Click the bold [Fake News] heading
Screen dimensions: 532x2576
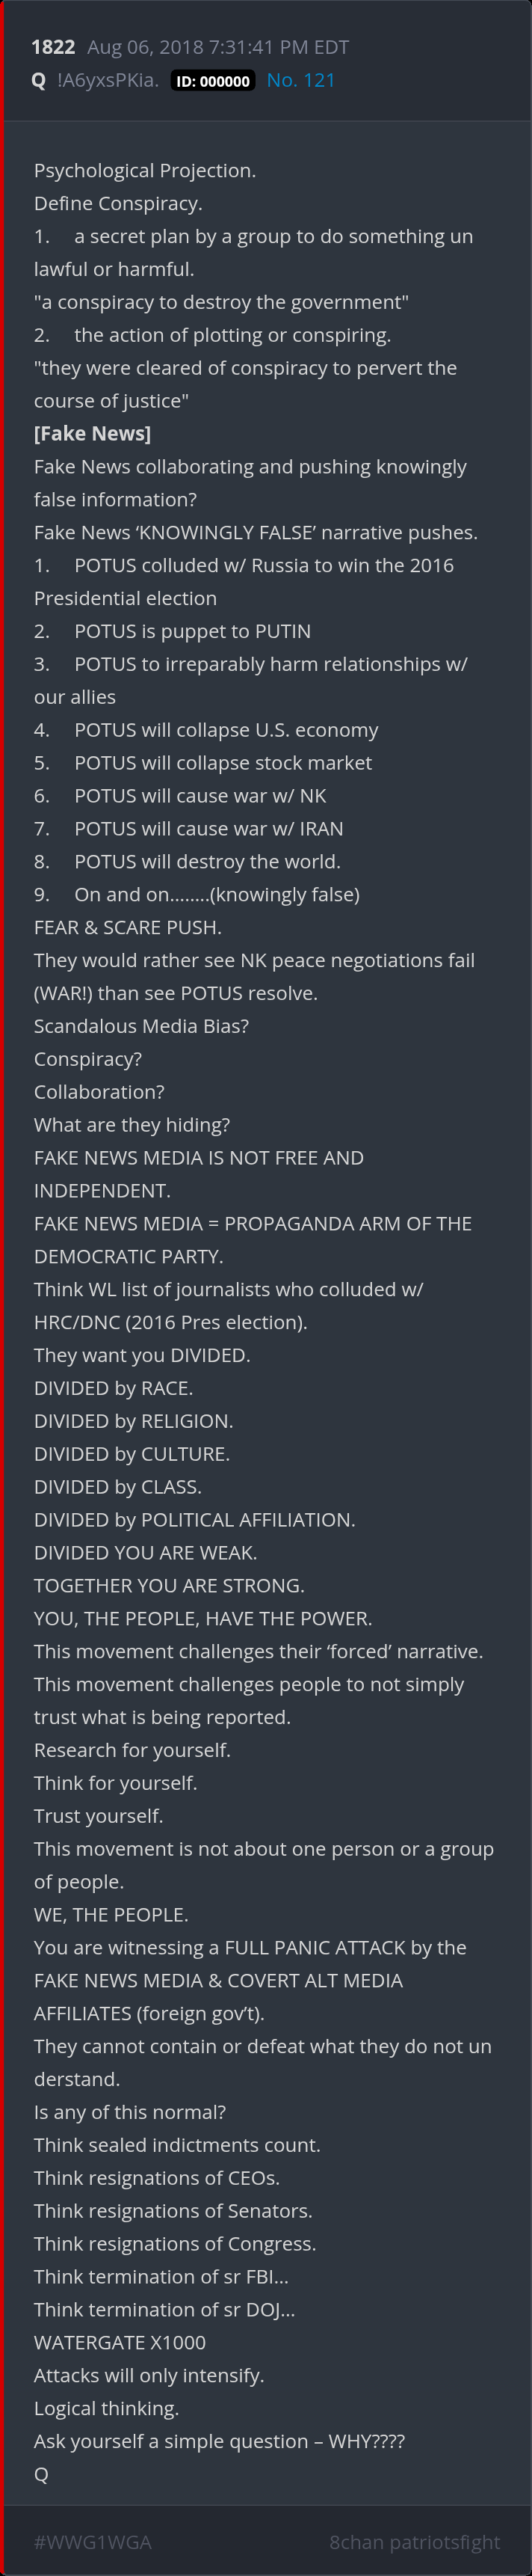coord(92,433)
